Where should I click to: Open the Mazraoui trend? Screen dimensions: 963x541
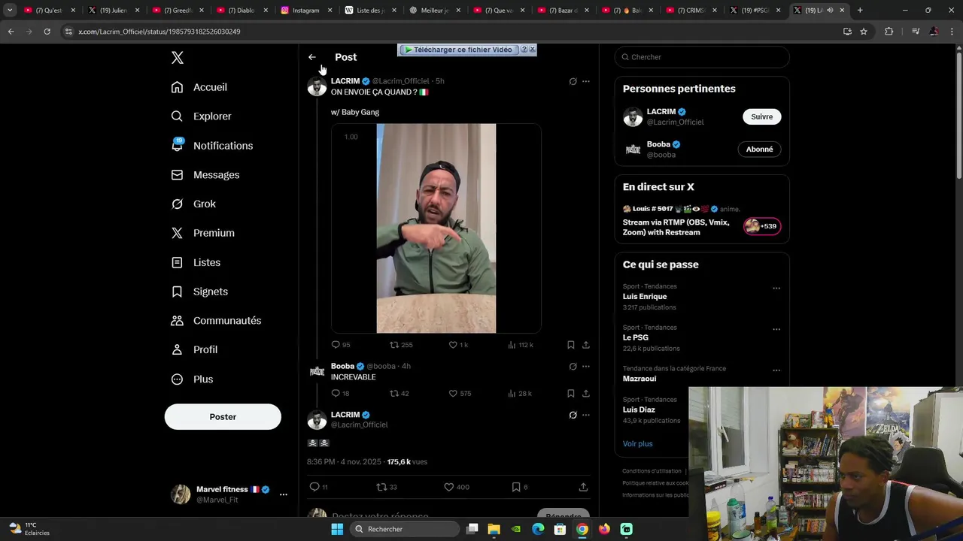point(639,379)
